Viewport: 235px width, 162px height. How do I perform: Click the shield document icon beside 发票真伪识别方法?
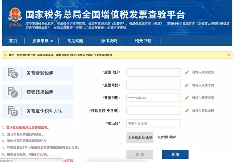pos(13,111)
